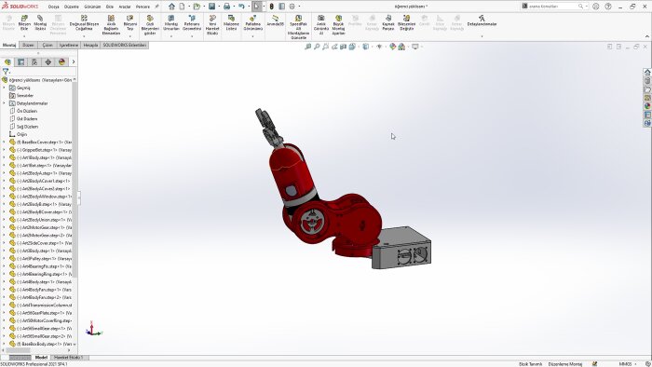Switch to Hareket Etüdü 1 tab
The height and width of the screenshot is (367, 652).
coord(69,358)
